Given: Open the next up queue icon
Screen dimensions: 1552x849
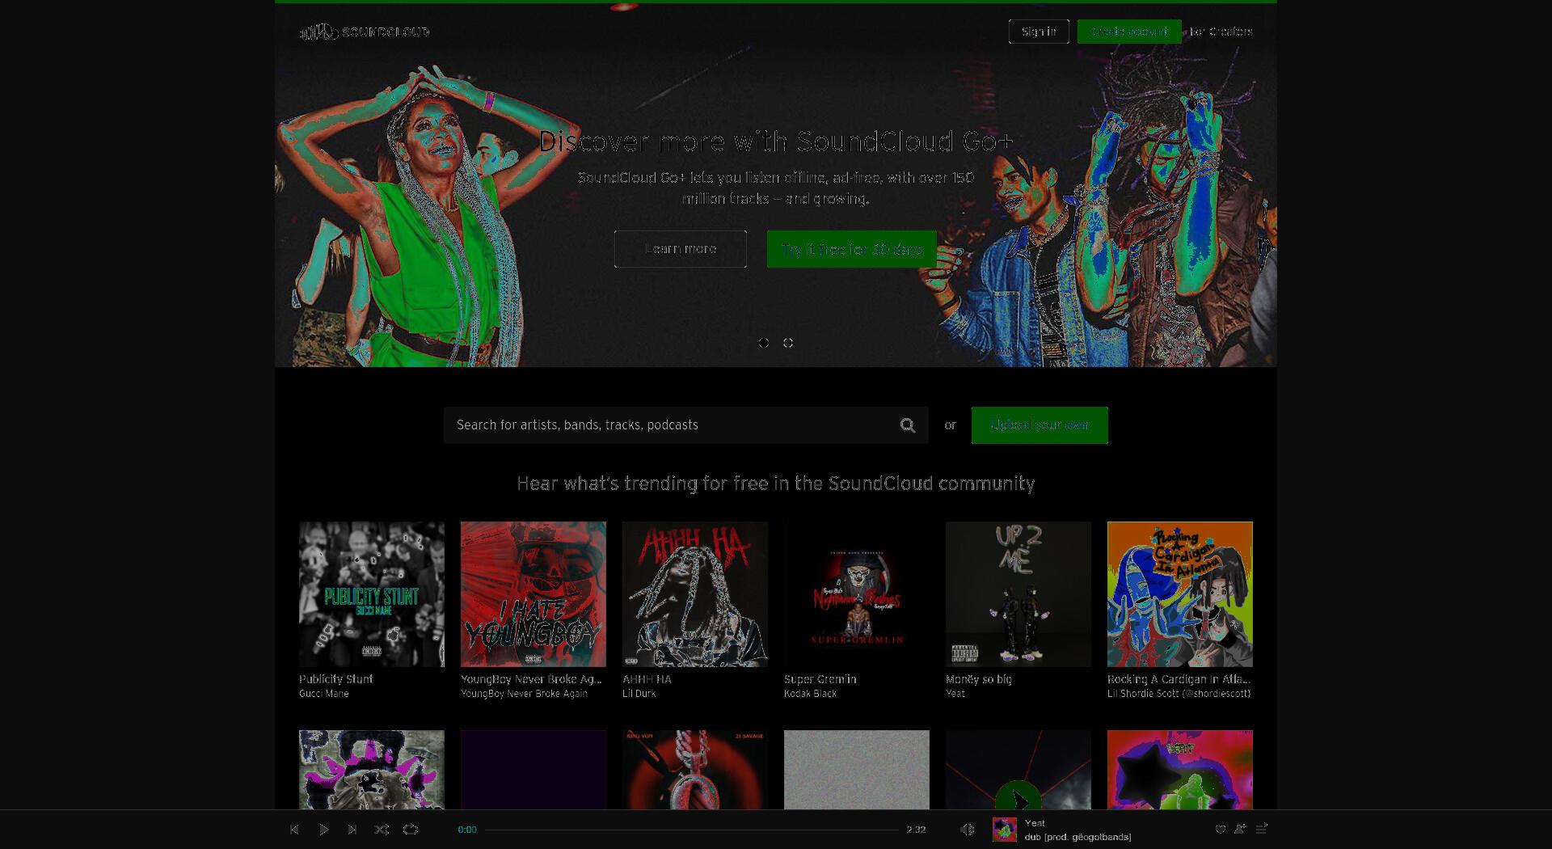Looking at the screenshot, I should click(1262, 829).
